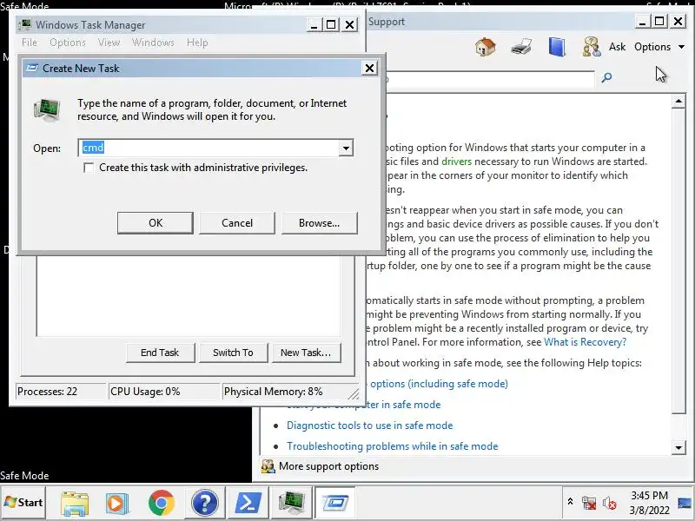Viewport: 695px width, 521px height.
Task: Open Task Manager Options menu
Action: [x=68, y=43]
